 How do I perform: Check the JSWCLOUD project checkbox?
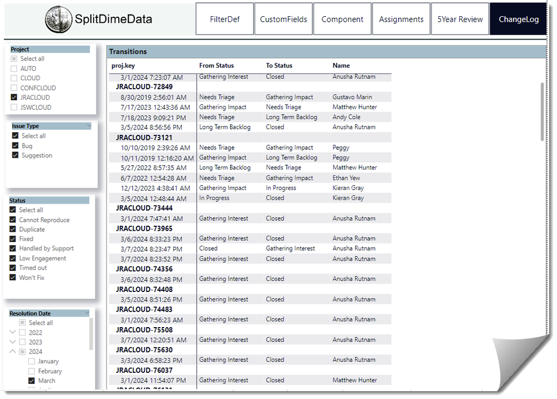pyautogui.click(x=14, y=107)
